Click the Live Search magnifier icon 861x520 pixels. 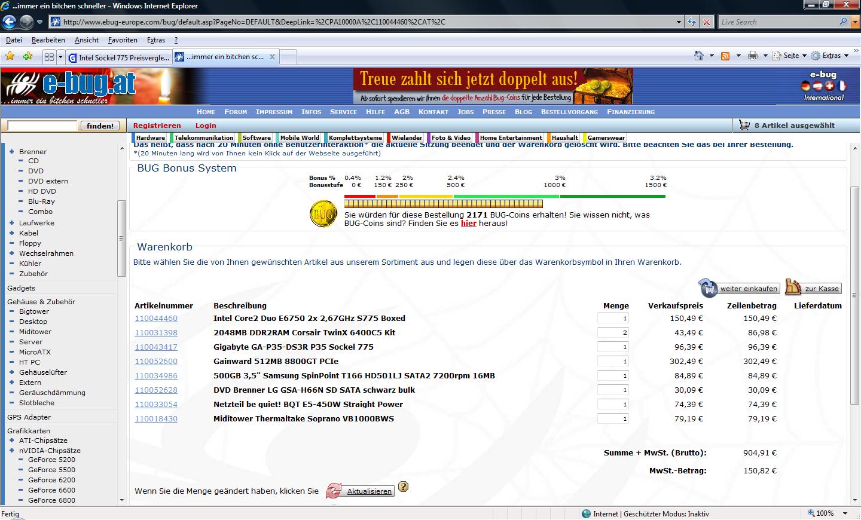click(x=843, y=22)
